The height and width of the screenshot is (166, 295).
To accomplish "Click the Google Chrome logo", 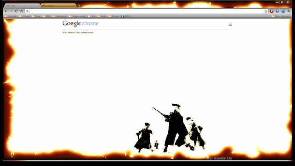I will pos(80,24).
